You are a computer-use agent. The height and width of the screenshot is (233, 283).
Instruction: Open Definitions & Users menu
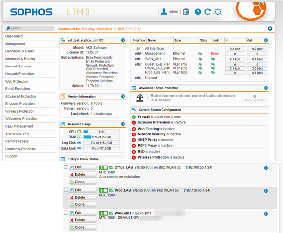tap(30, 51)
